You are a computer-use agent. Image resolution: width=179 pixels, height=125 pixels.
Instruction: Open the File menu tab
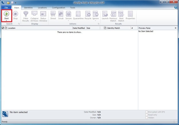(6, 7)
